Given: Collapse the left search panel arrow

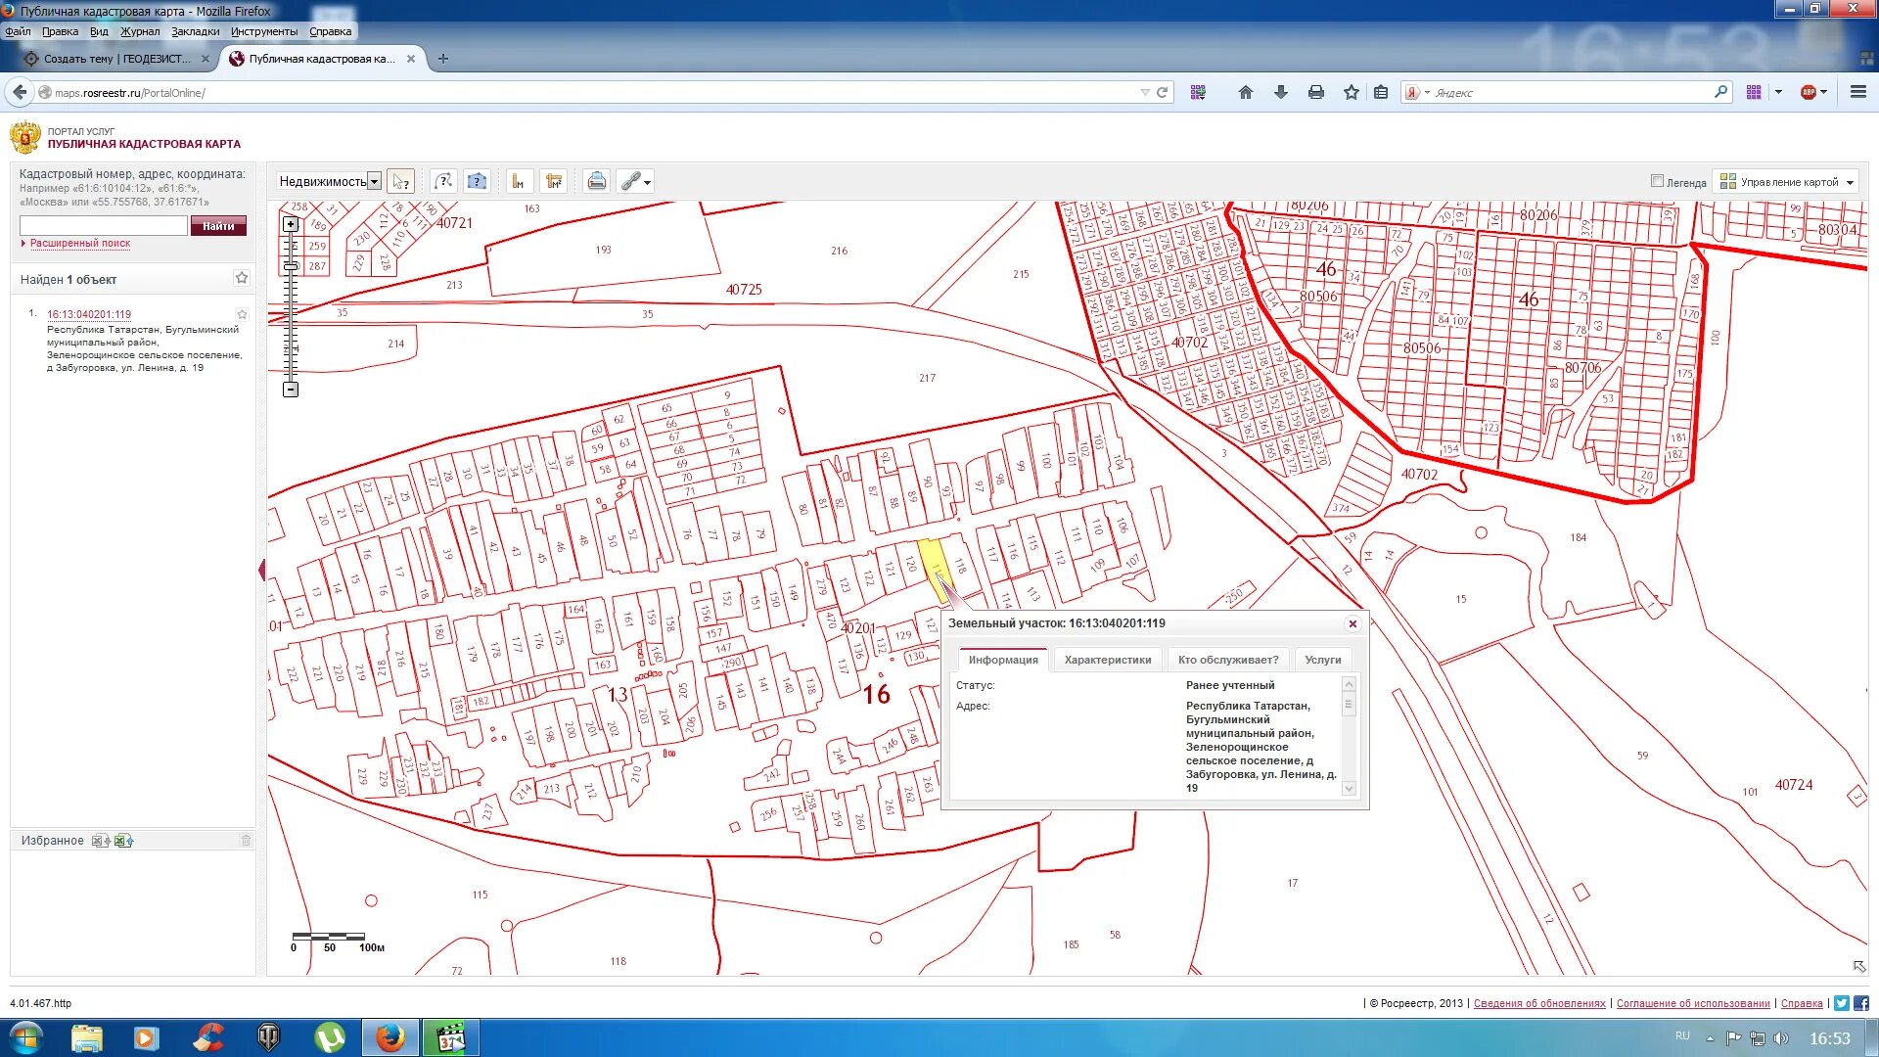Looking at the screenshot, I should pyautogui.click(x=261, y=570).
